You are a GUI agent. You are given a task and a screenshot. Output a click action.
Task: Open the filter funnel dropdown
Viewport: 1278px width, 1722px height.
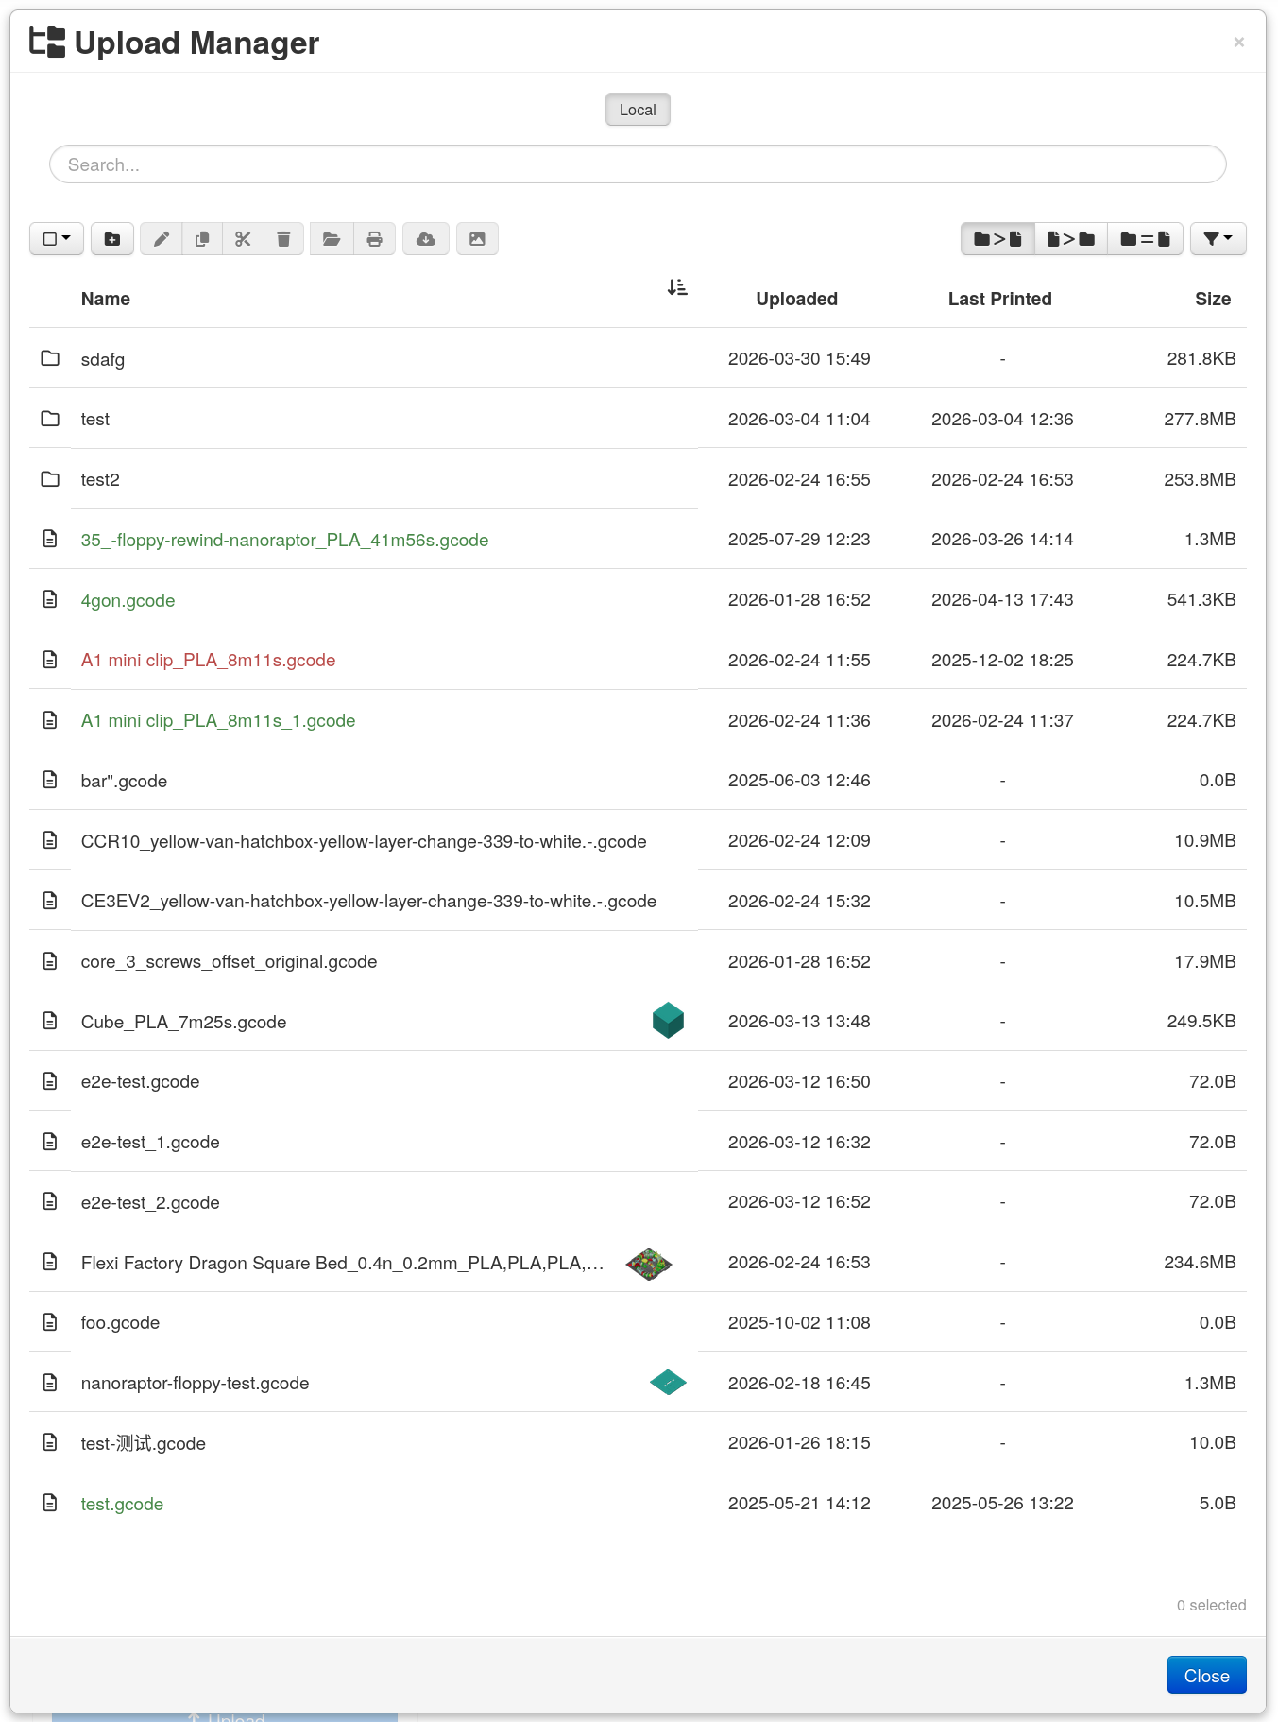pyautogui.click(x=1218, y=239)
